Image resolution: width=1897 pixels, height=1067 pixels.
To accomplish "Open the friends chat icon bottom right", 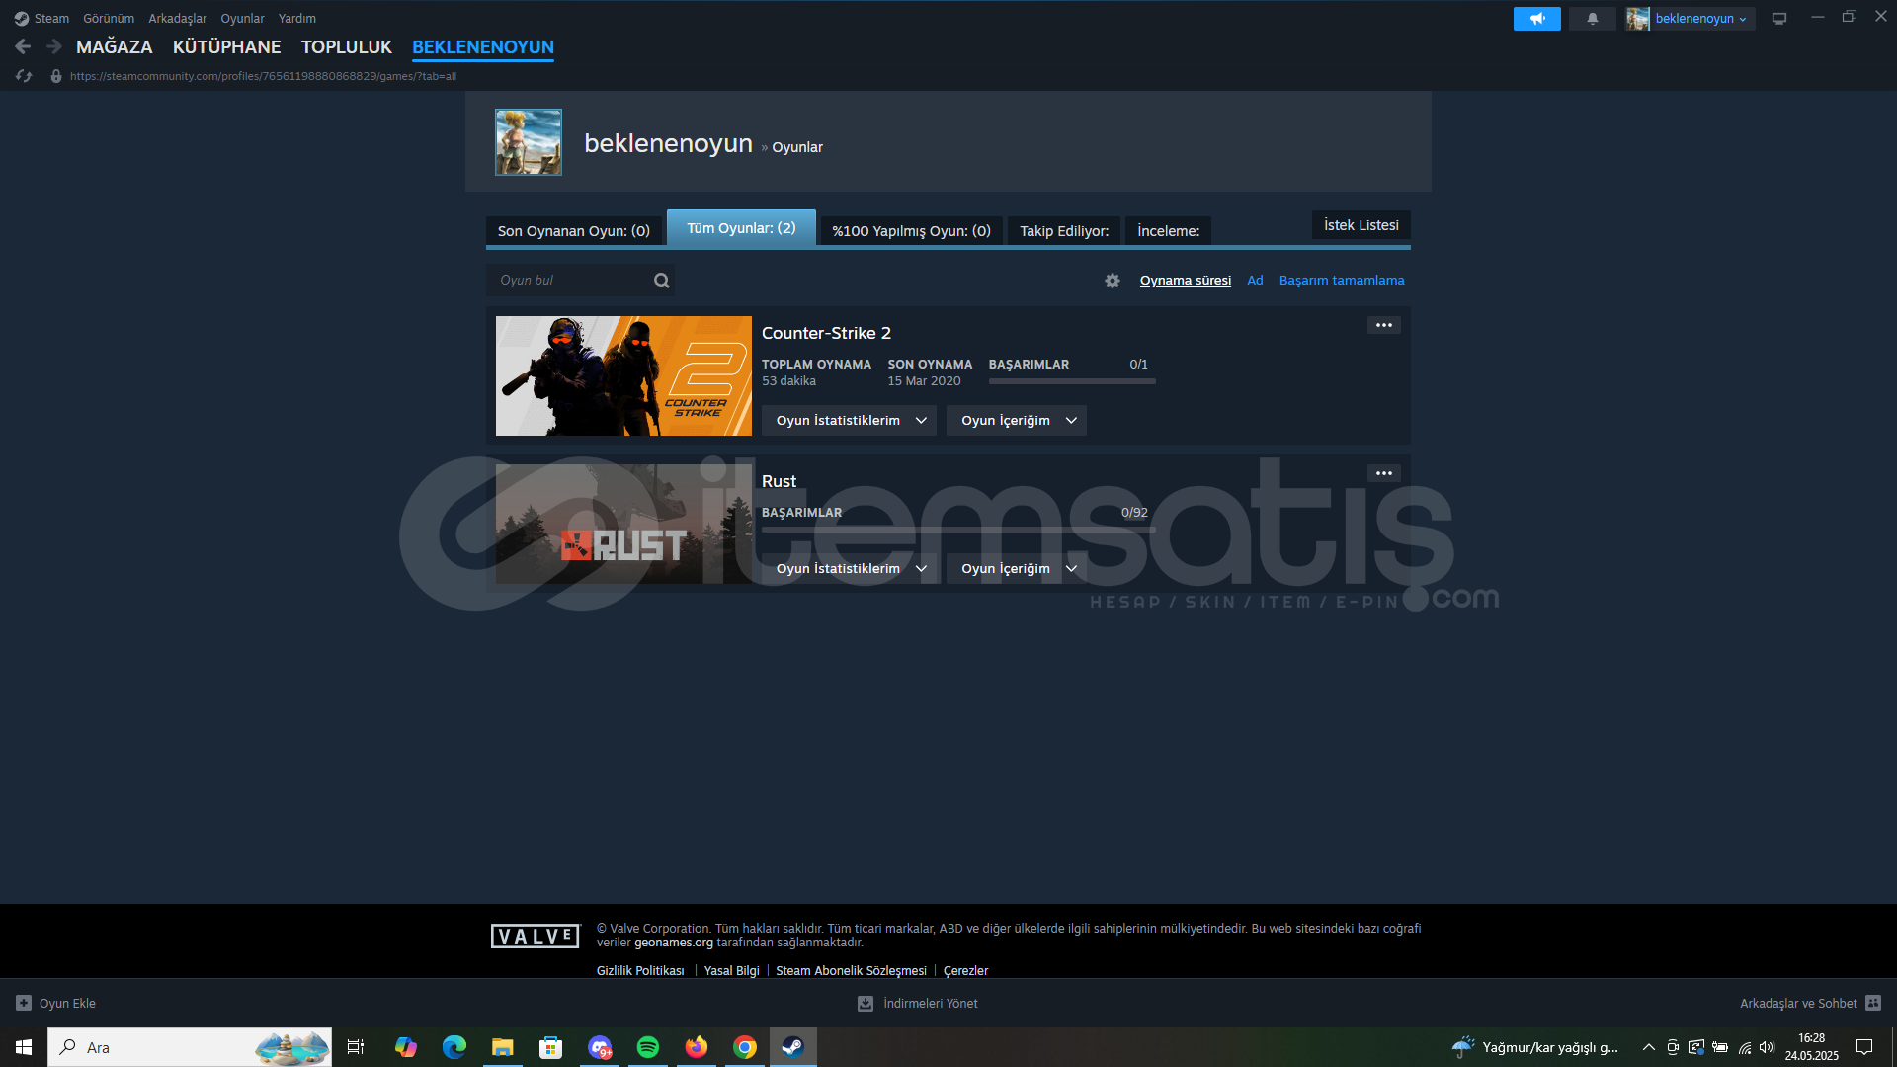I will coord(1873,1003).
